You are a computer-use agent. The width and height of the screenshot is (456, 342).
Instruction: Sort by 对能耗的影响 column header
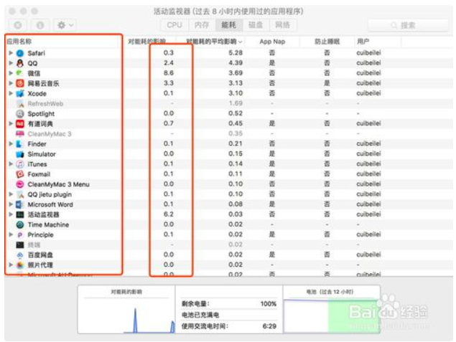click(x=147, y=42)
